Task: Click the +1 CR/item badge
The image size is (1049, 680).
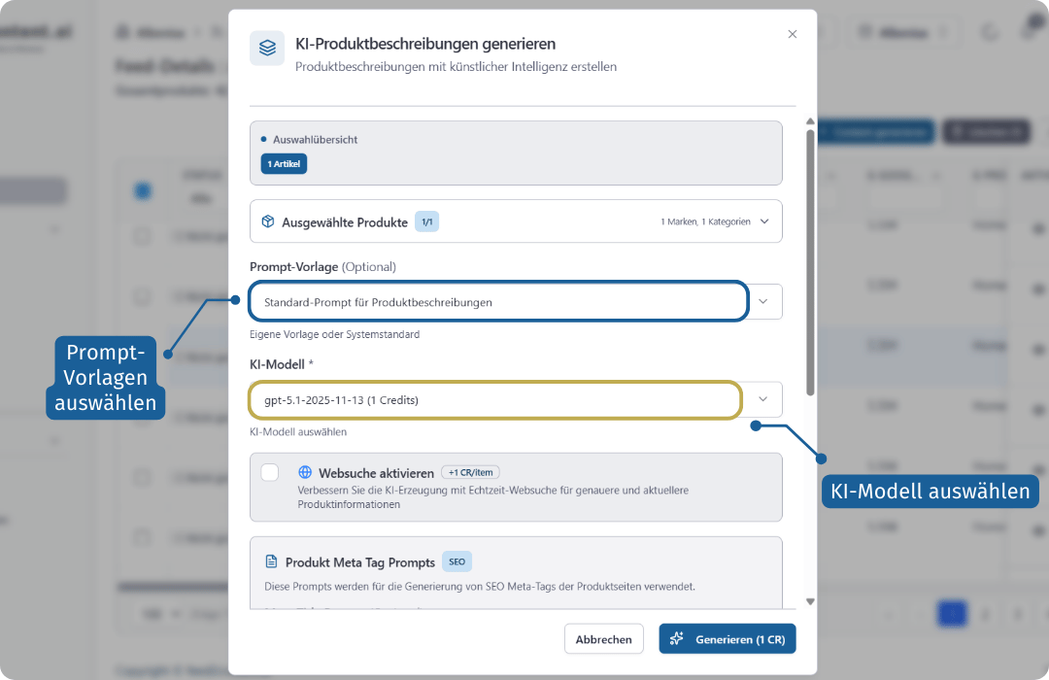Action: coord(471,472)
